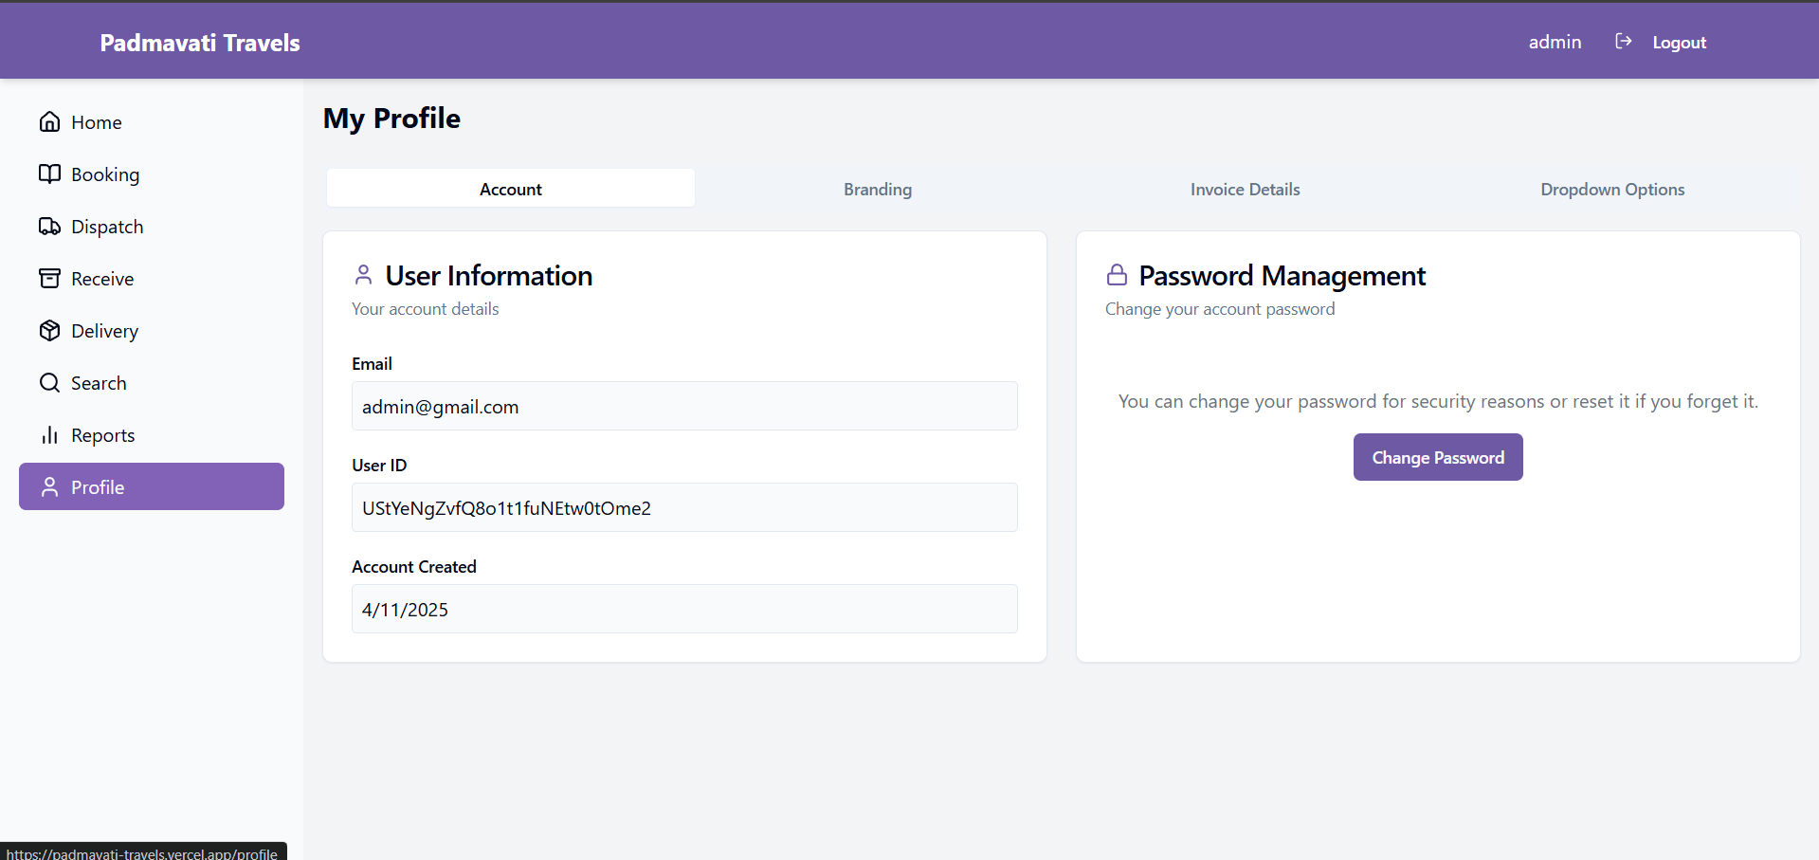Click the User ID field

tap(683, 508)
